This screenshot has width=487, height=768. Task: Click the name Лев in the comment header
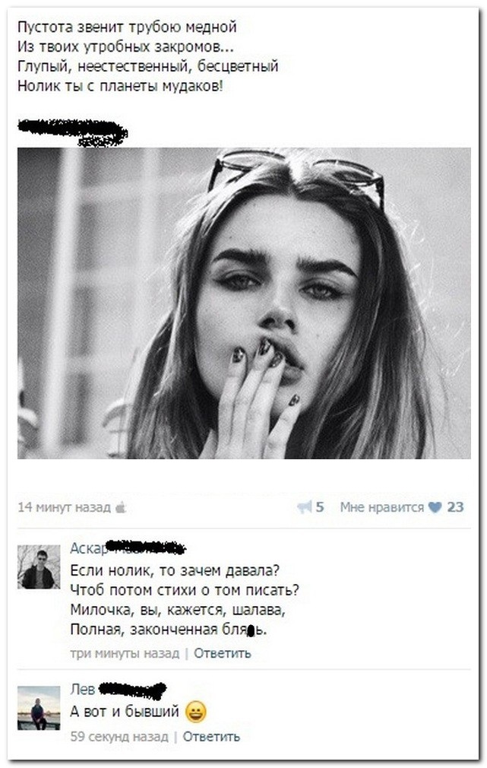click(82, 689)
